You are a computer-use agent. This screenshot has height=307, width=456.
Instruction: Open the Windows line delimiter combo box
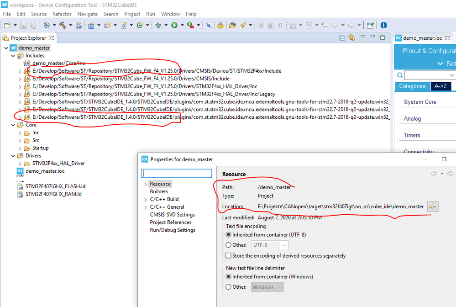click(267, 287)
